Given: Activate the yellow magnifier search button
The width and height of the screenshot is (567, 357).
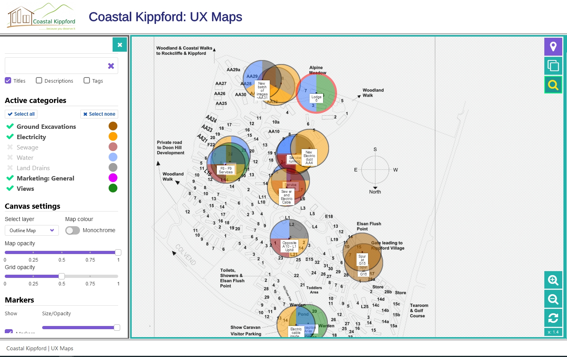Looking at the screenshot, I should (x=553, y=85).
